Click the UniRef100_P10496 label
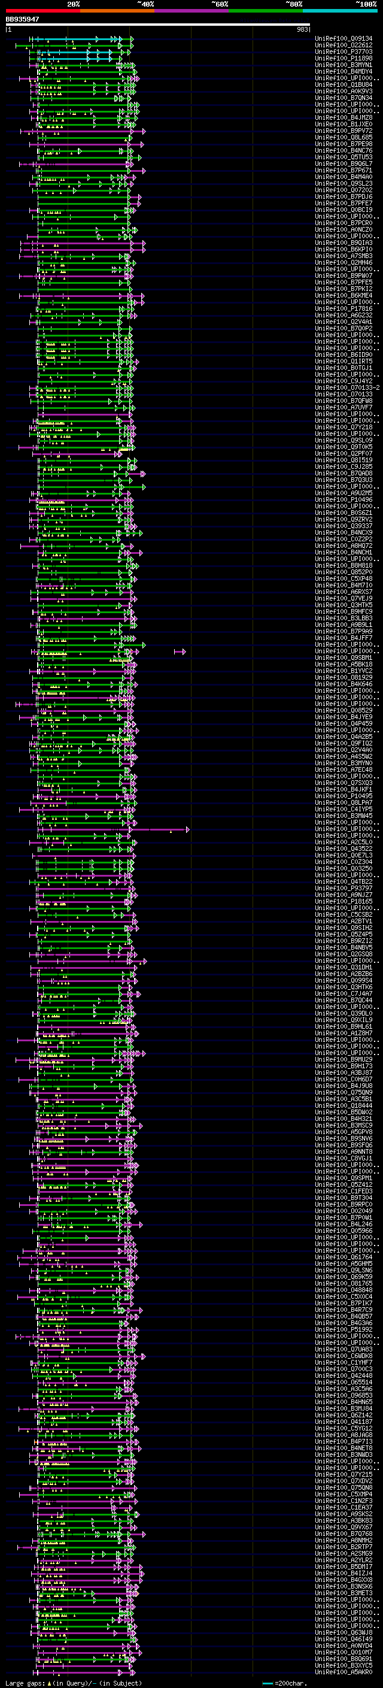 coord(344,499)
